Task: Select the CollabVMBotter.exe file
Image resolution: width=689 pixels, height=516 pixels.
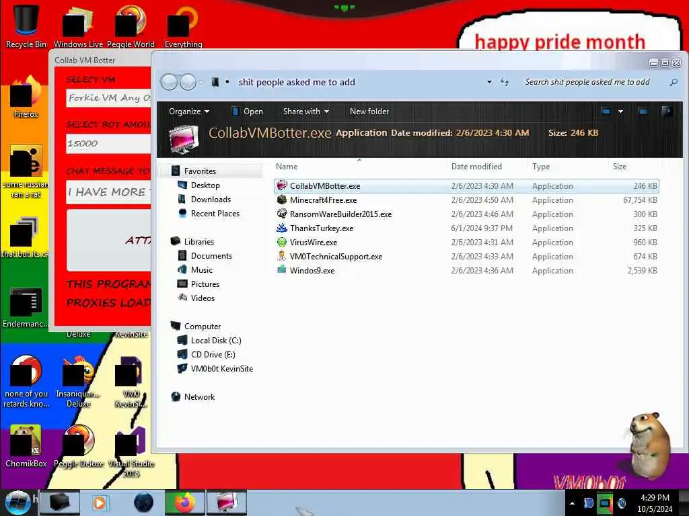Action: pyautogui.click(x=466, y=186)
